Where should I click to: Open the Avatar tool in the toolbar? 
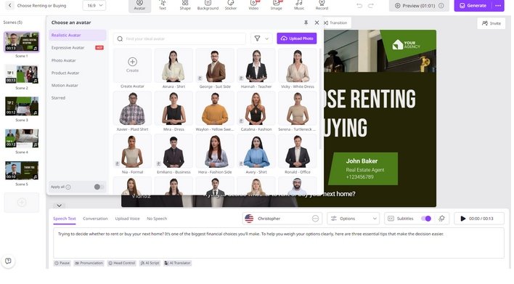[x=139, y=5]
